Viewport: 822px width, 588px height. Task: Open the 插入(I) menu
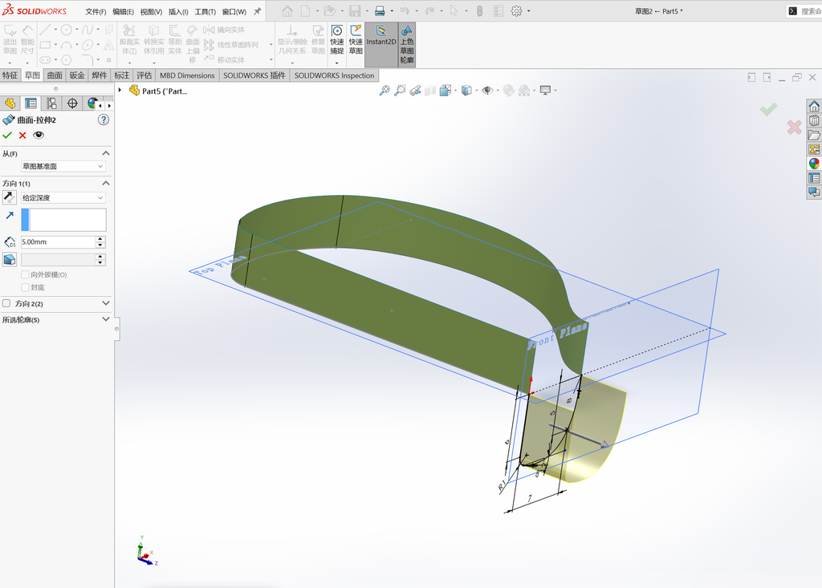coord(178,11)
